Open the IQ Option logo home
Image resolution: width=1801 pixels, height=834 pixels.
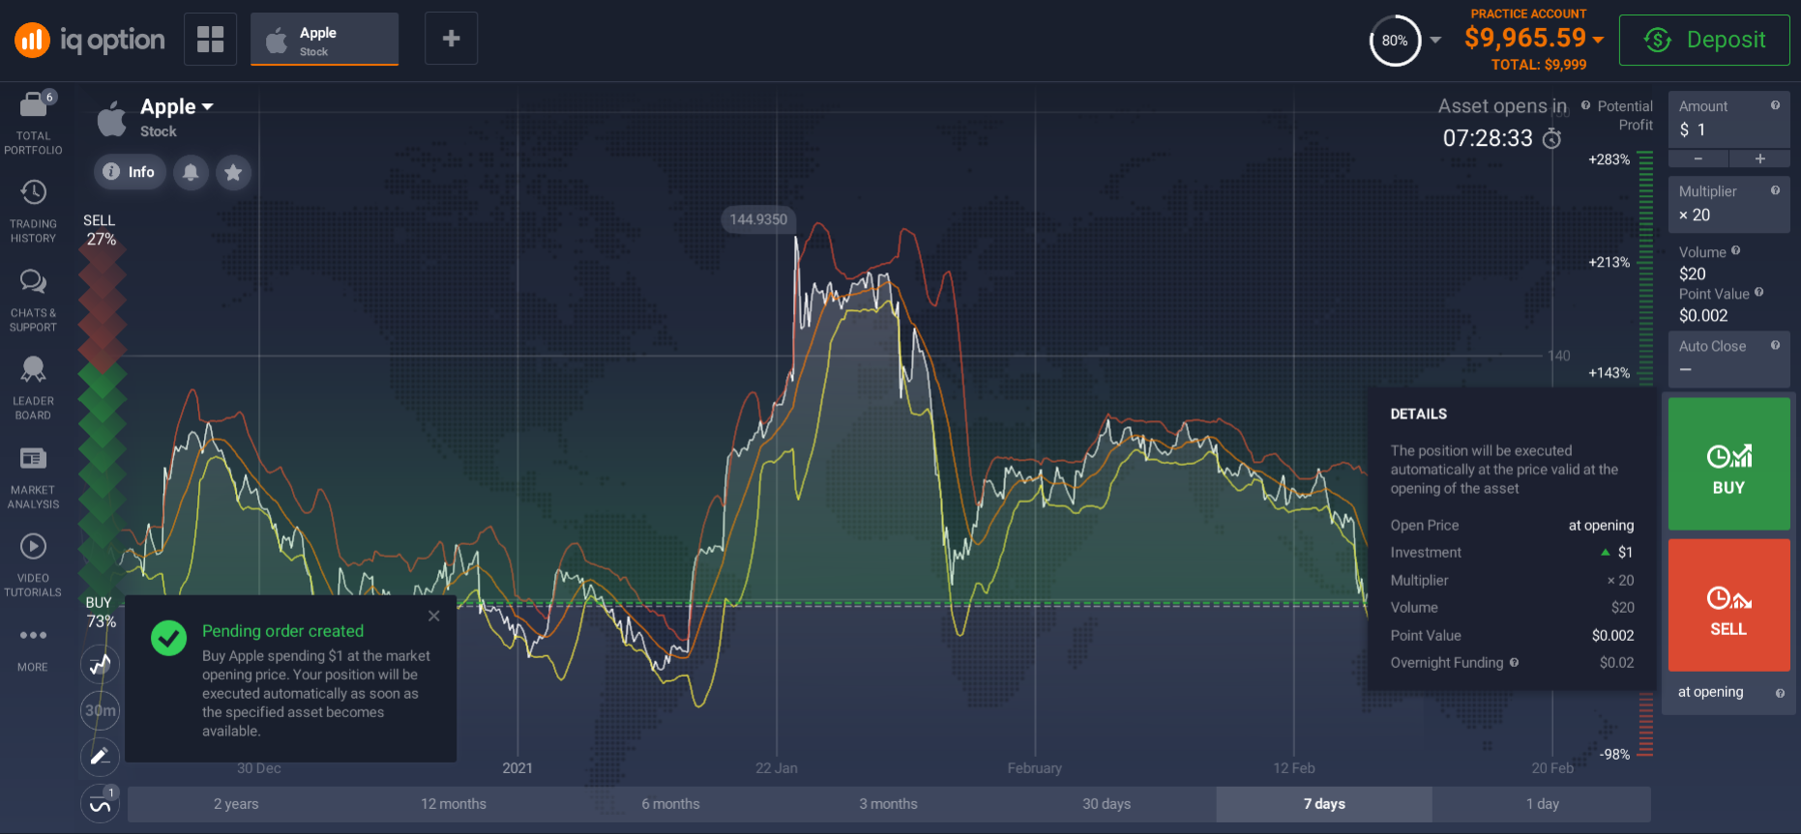point(90,40)
